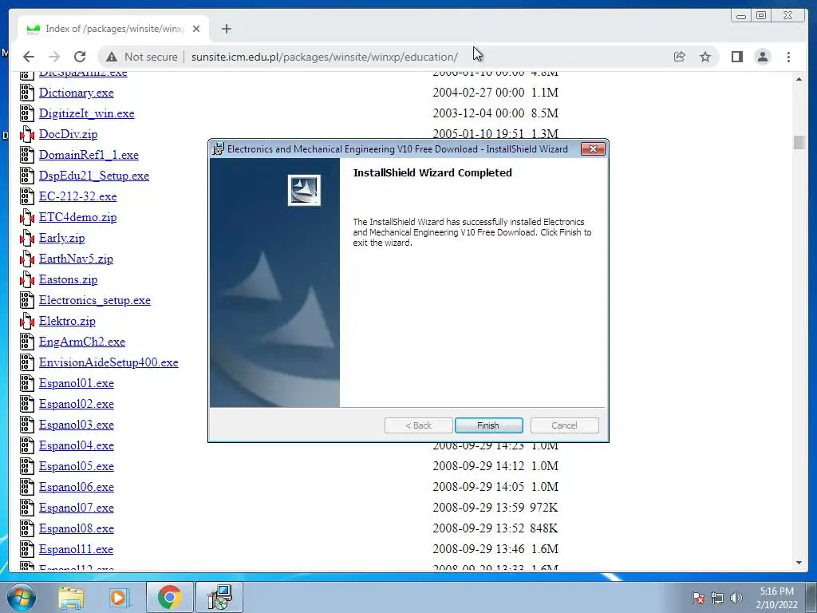The height and width of the screenshot is (613, 817).
Task: Click the forward navigation arrow in Chrome
Action: [x=54, y=57]
